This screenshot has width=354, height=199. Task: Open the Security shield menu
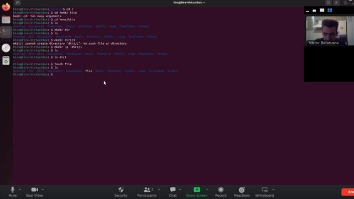point(121,192)
